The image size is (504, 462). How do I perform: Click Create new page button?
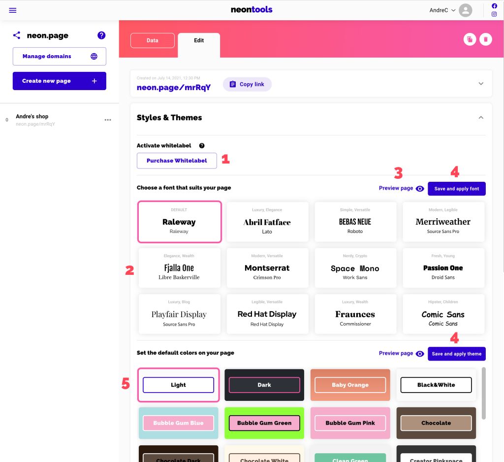60,81
